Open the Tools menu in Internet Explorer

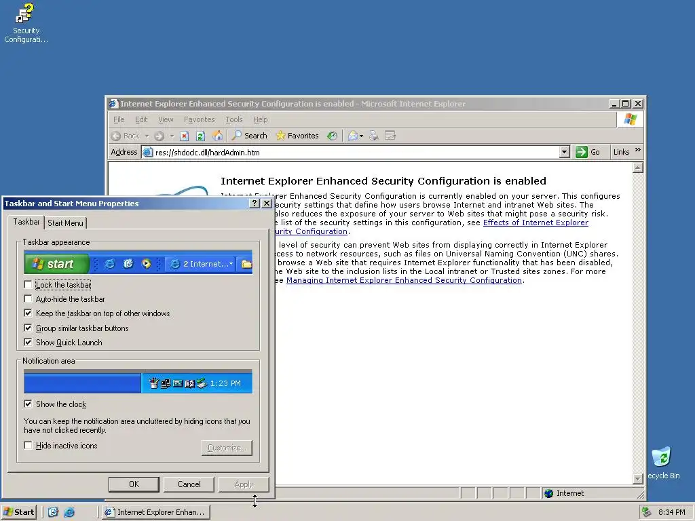(234, 119)
